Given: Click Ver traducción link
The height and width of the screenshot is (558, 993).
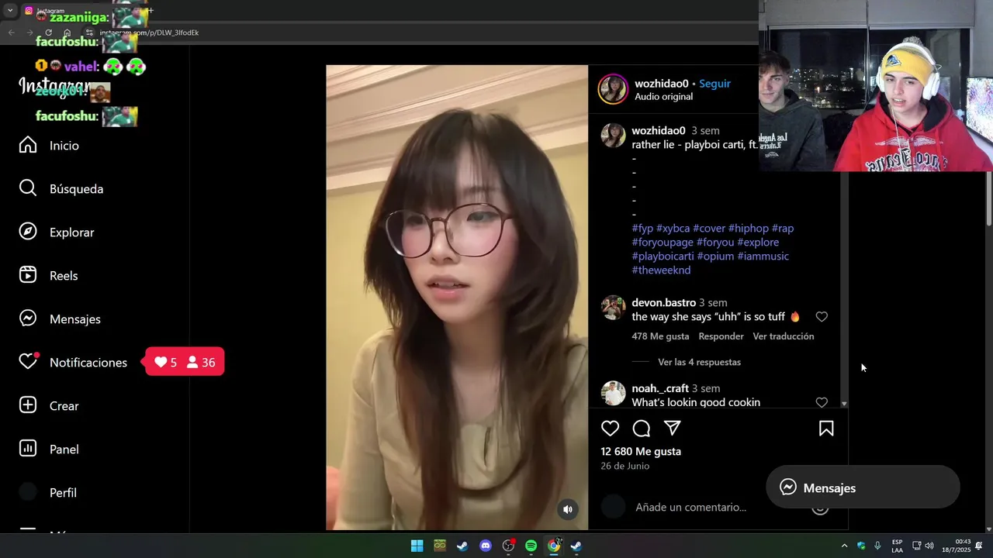Looking at the screenshot, I should click(x=784, y=336).
